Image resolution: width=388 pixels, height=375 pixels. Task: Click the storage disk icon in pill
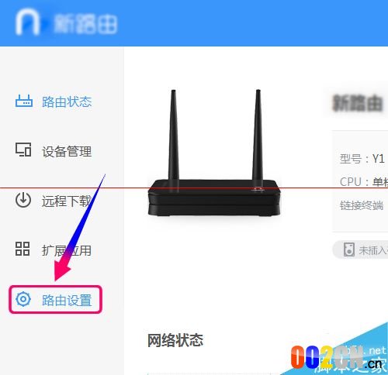click(x=348, y=249)
